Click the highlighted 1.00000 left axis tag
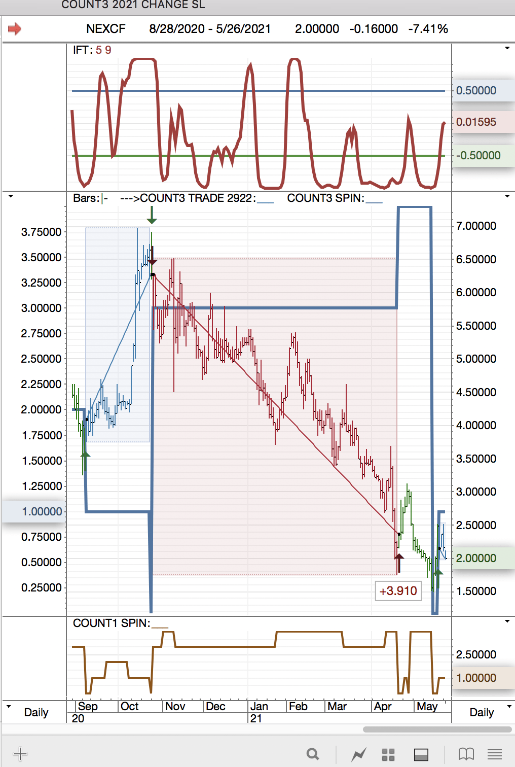The image size is (515, 767). click(34, 511)
